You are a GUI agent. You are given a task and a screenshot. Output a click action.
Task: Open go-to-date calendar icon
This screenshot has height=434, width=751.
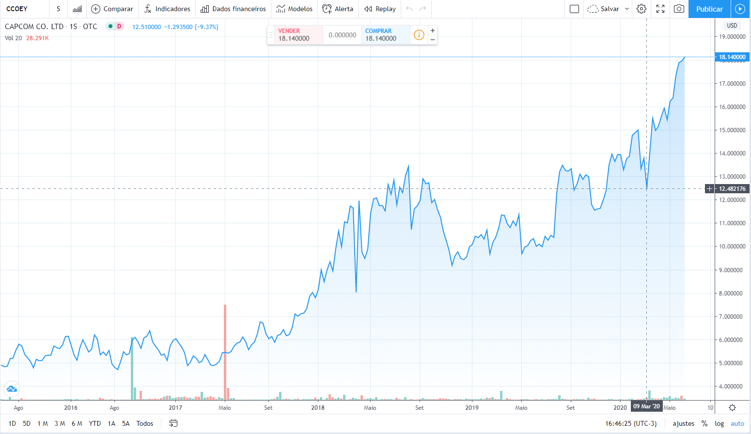pyautogui.click(x=173, y=423)
